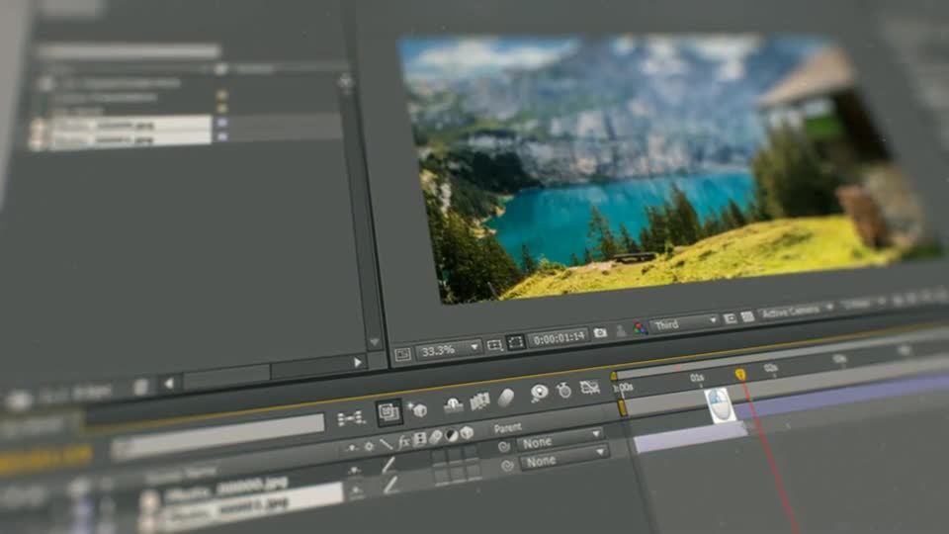Click the 01s mark on time ruler
Image resolution: width=949 pixels, height=534 pixels.
click(x=697, y=378)
